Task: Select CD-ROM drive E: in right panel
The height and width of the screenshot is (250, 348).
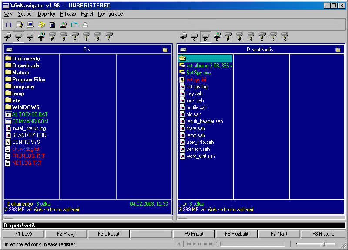Action: tap(217, 37)
